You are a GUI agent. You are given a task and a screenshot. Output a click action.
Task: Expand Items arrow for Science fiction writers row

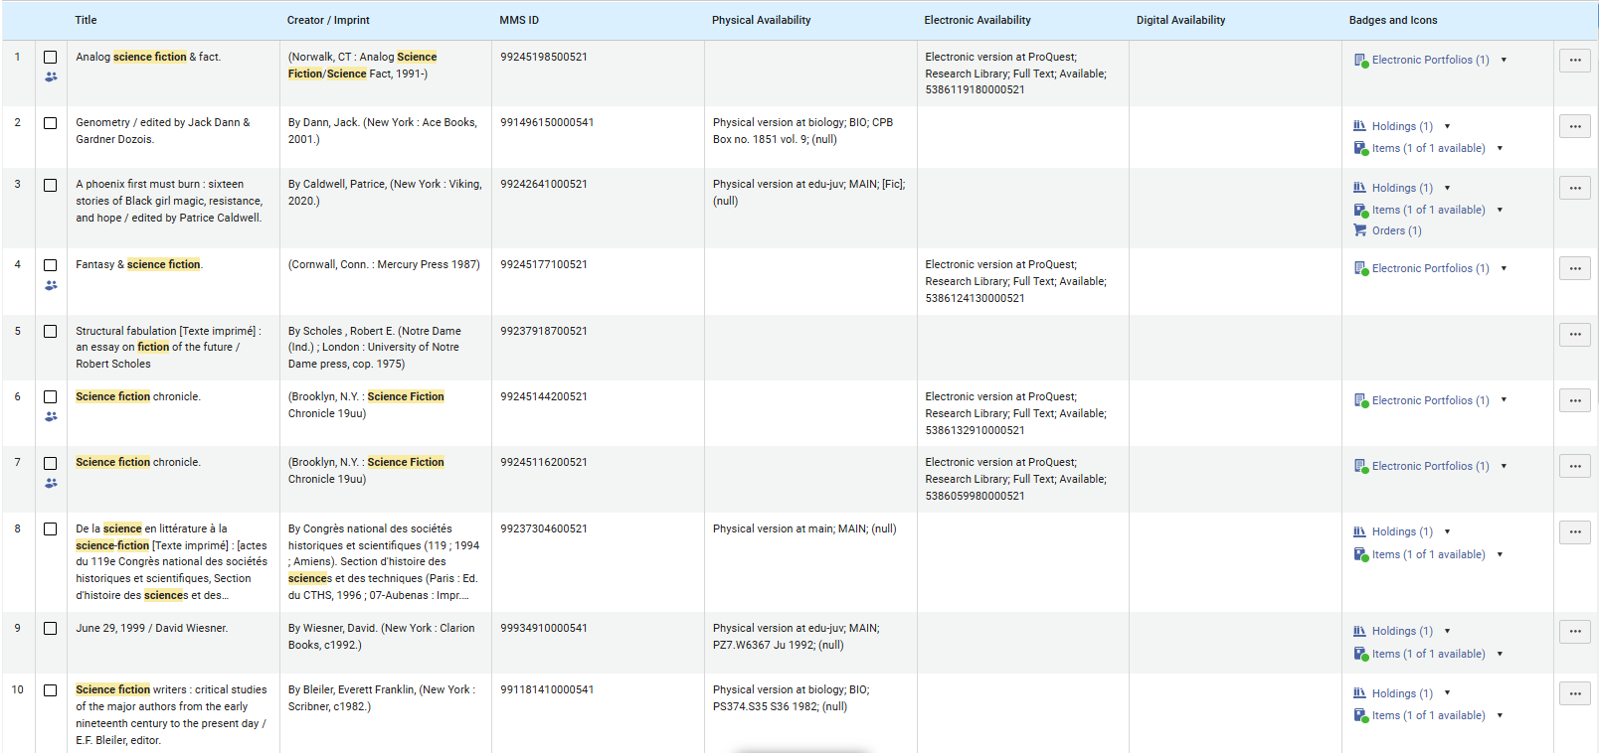point(1500,715)
